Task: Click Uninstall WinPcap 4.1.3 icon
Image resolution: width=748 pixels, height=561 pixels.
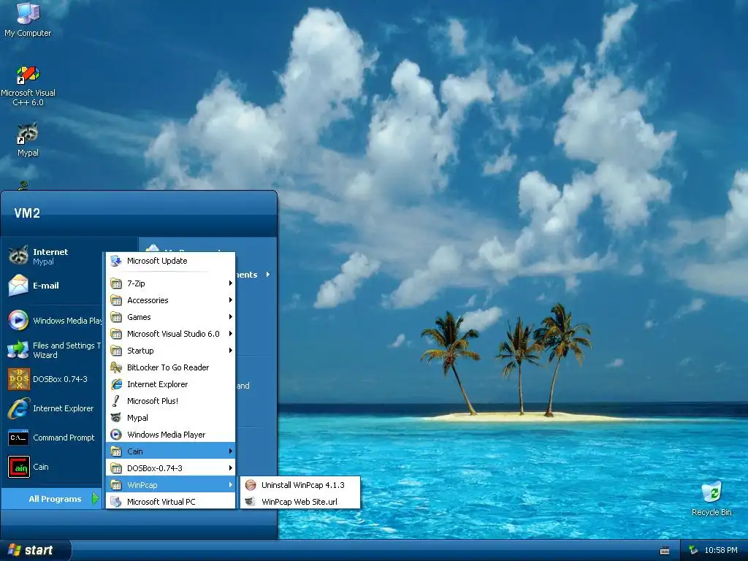Action: click(x=251, y=485)
